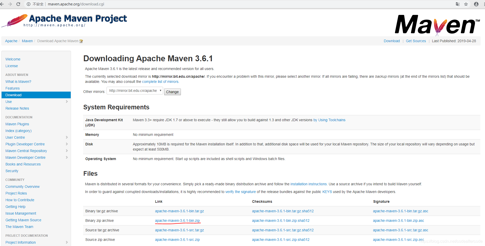Open How to Contribute link
Image resolution: width=485 pixels, height=246 pixels.
pos(20,200)
